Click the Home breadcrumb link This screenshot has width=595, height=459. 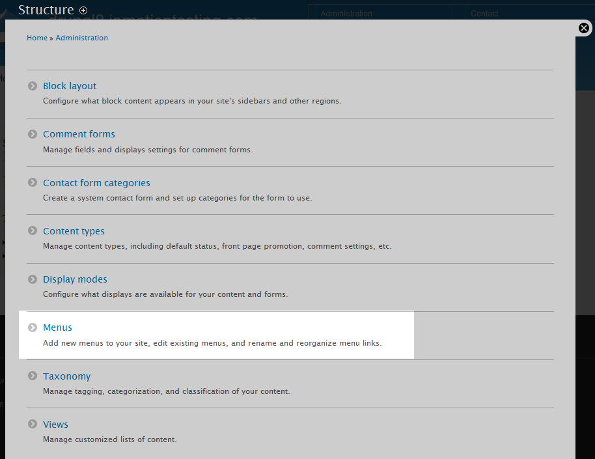coord(37,38)
